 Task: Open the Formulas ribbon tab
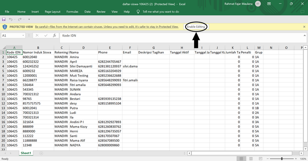point(72,12)
